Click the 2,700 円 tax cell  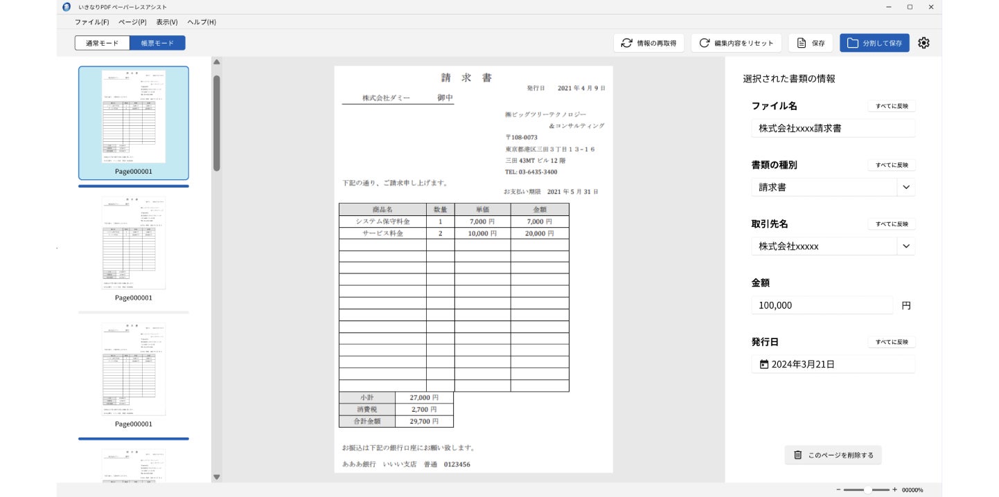click(x=424, y=409)
